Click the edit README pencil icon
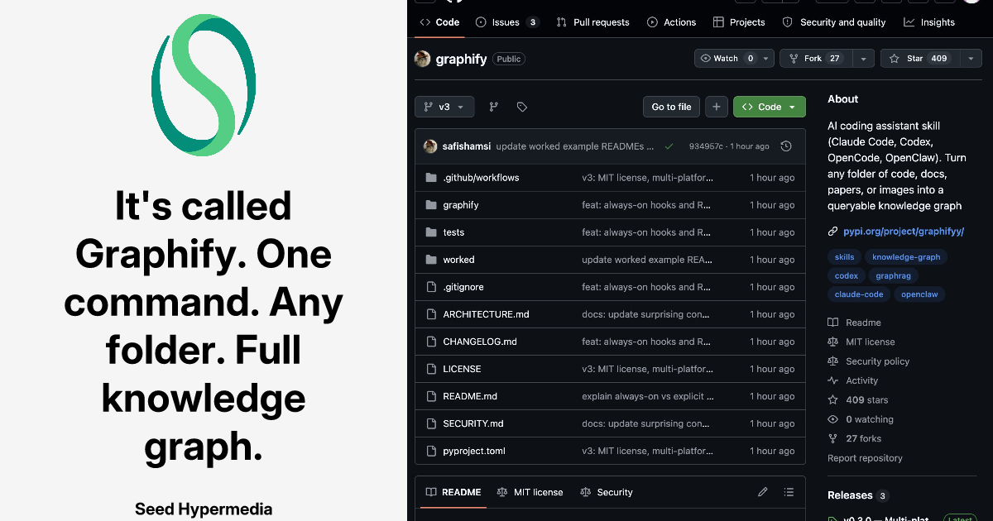The width and height of the screenshot is (993, 521). pos(763,492)
